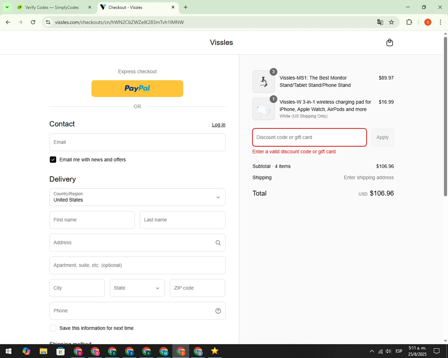
Task: Open the network status tray icon
Action: [x=381, y=351]
